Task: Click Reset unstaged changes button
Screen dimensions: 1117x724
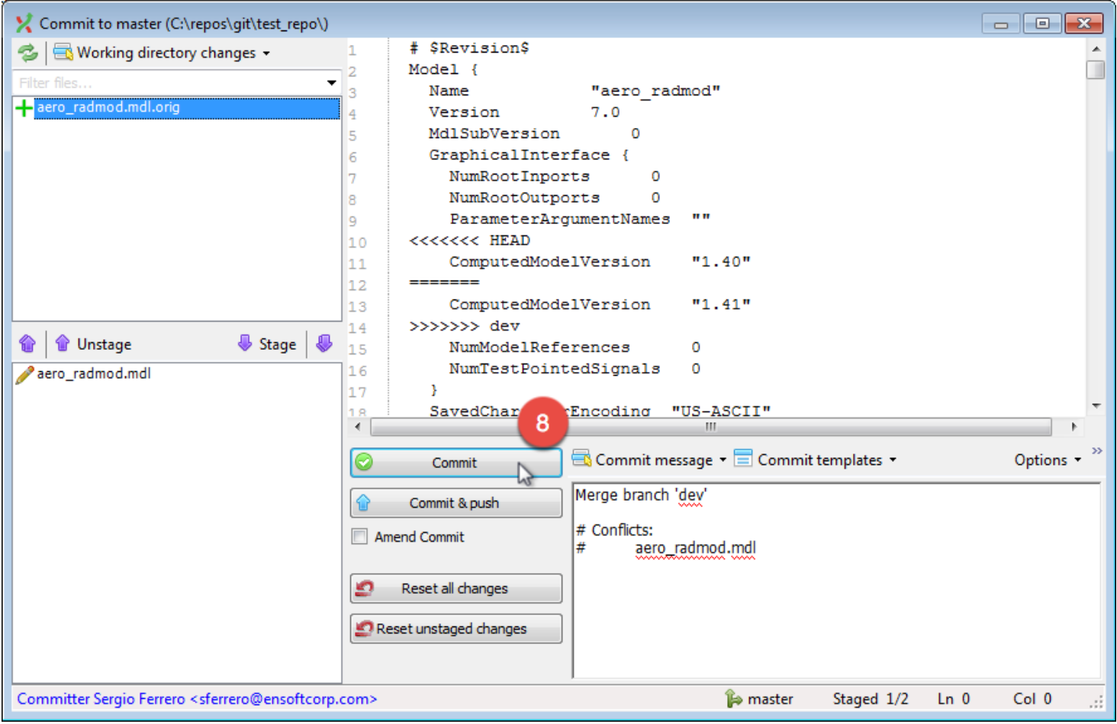Action: tap(455, 629)
